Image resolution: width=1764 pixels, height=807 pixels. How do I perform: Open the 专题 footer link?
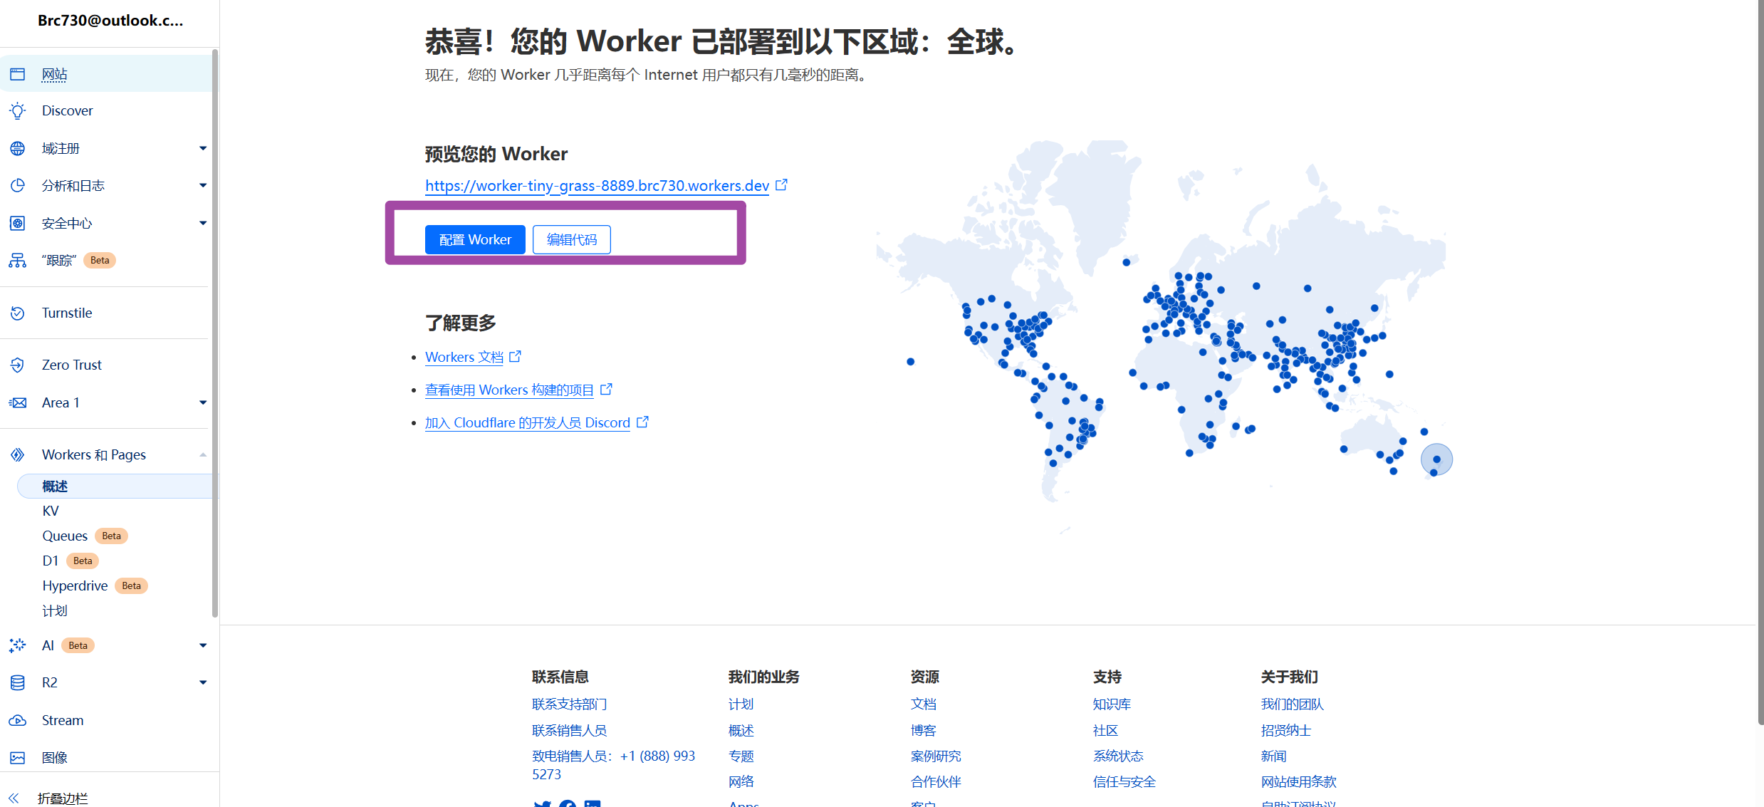[741, 756]
